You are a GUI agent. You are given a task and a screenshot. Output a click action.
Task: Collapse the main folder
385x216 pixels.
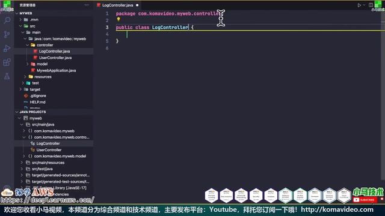click(23, 32)
